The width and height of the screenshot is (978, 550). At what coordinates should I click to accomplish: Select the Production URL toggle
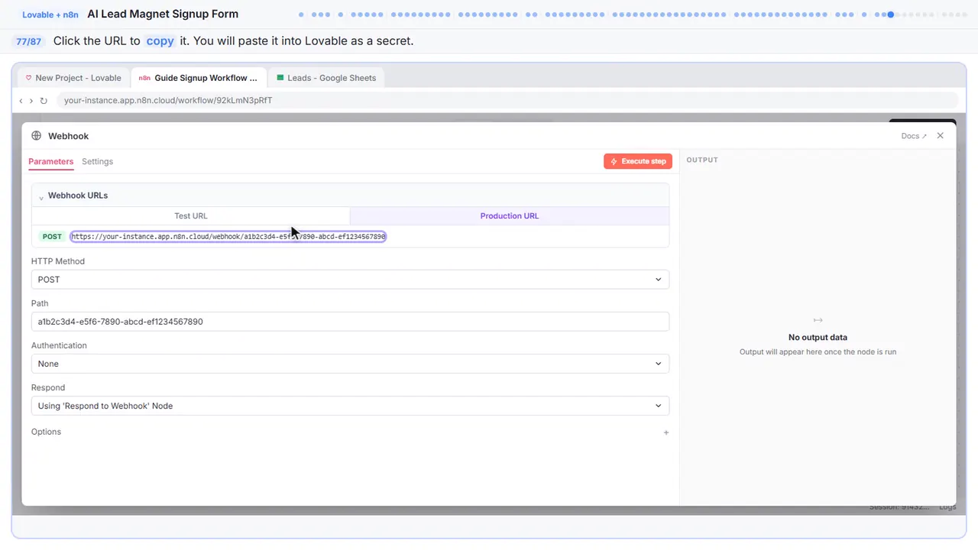pos(510,216)
